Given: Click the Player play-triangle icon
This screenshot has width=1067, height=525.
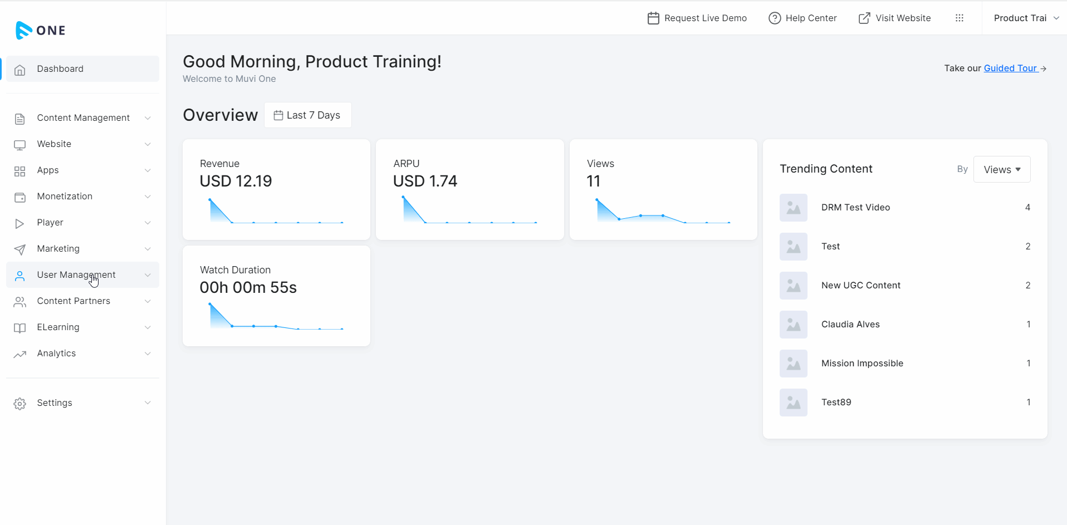Looking at the screenshot, I should click(x=20, y=223).
